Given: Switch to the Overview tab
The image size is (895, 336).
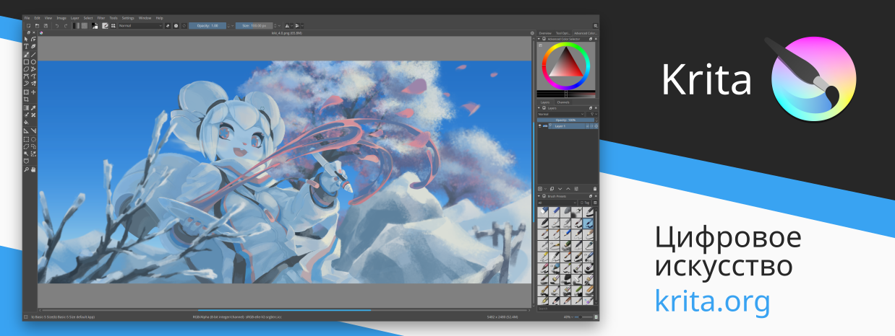Looking at the screenshot, I should point(545,33).
